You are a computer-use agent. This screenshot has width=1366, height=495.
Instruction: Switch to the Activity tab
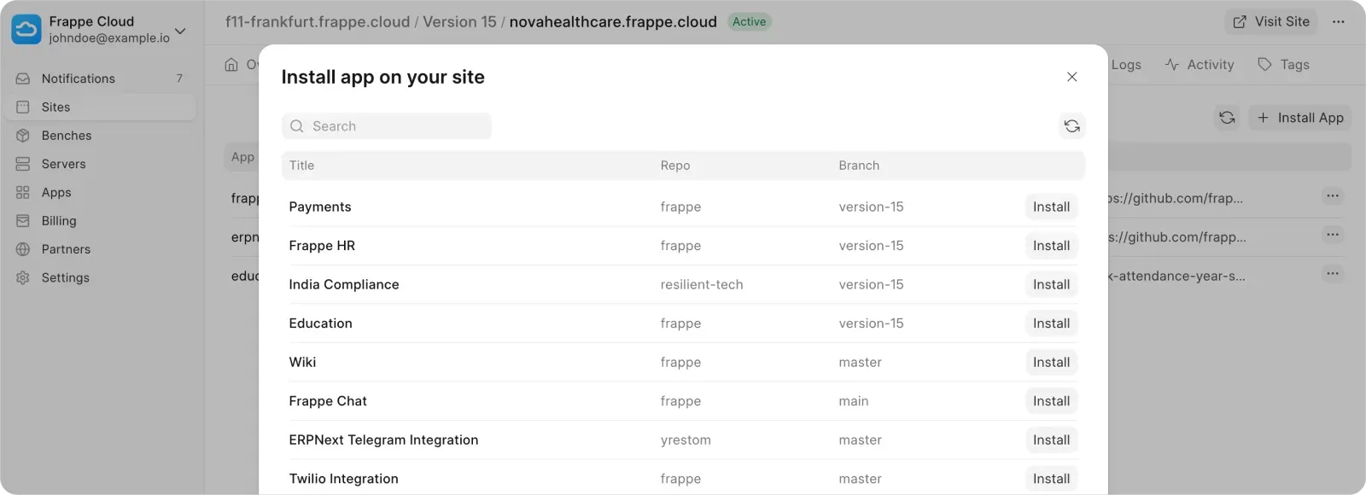[x=1200, y=65]
